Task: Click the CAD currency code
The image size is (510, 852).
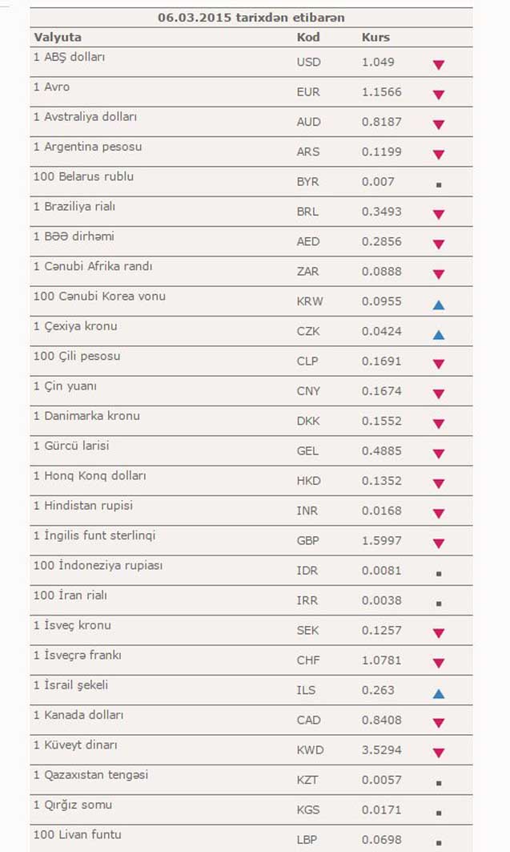Action: pos(308,720)
